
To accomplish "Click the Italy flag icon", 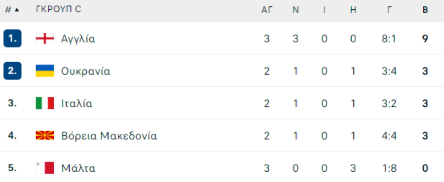I will pos(45,103).
